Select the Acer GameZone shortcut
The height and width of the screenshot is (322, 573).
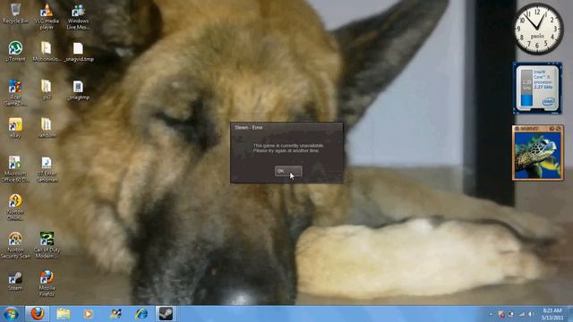click(x=15, y=92)
